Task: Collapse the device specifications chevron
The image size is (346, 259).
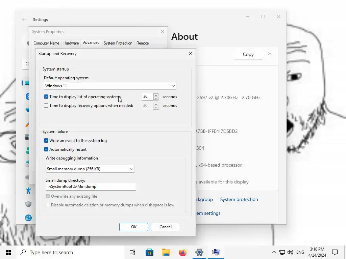Action: tap(270, 54)
